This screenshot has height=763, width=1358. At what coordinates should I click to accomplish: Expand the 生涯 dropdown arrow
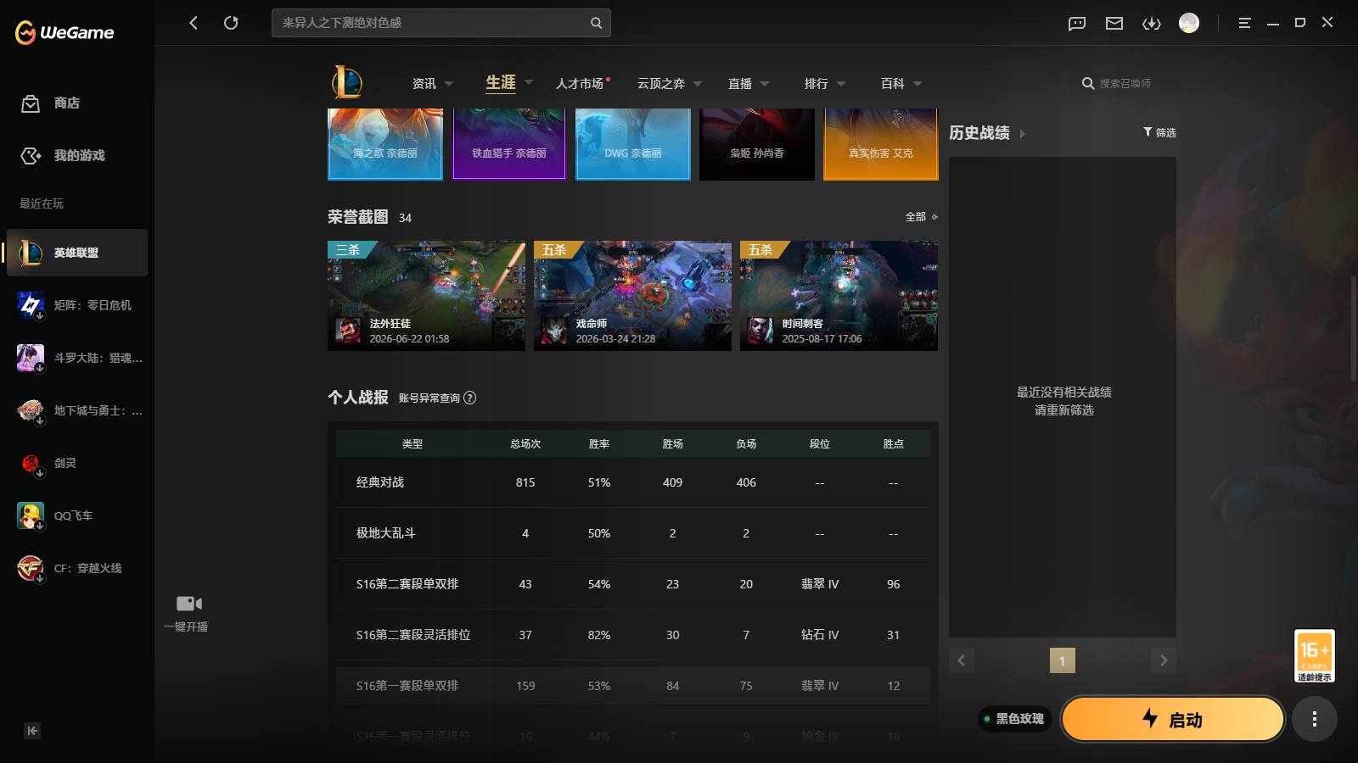pos(529,82)
